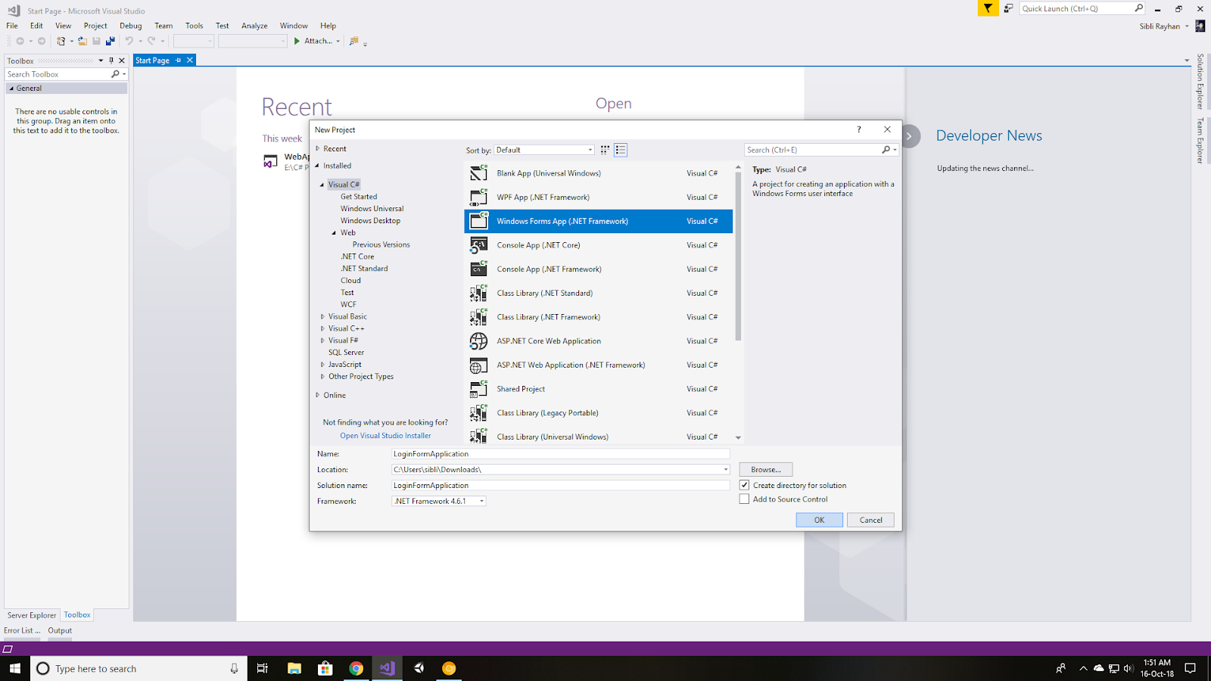Expand the Online templates node
Screen dimensions: 1211x681
318,395
